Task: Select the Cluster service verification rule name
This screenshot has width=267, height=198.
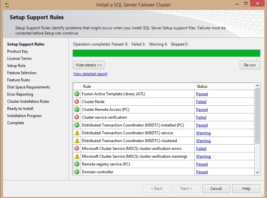Action: [104, 117]
